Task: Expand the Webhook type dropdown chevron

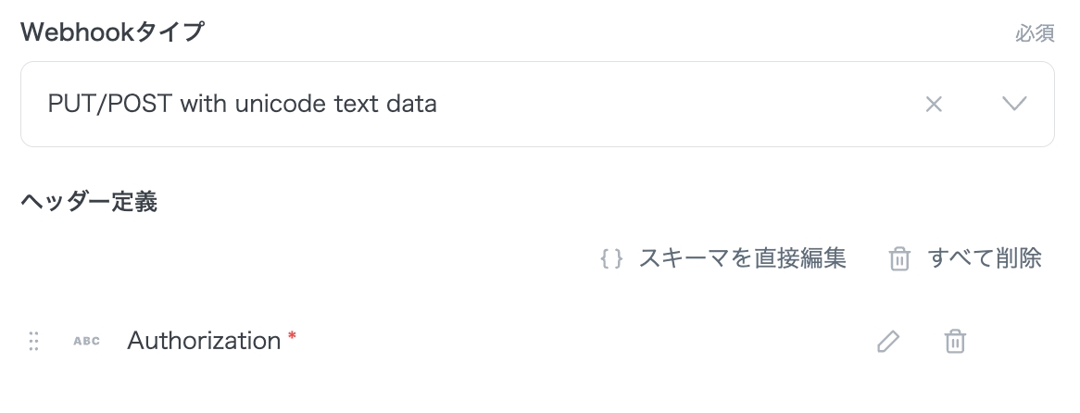Action: [x=1014, y=104]
